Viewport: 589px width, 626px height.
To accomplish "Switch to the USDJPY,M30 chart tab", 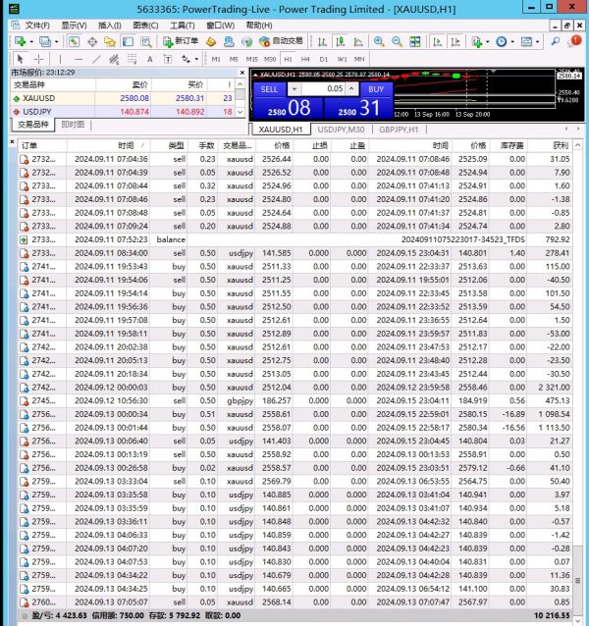I will 341,130.
